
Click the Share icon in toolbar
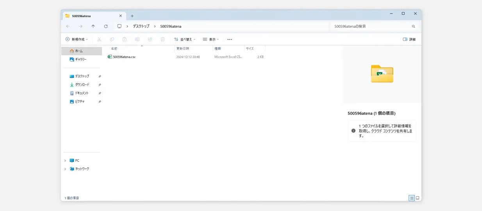click(150, 39)
